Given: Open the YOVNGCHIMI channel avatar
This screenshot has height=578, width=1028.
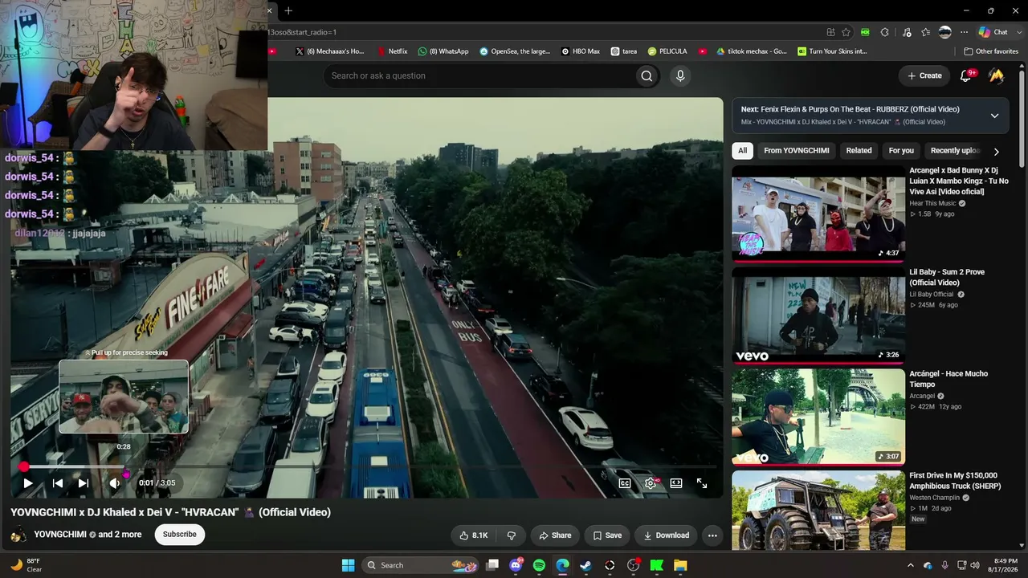Looking at the screenshot, I should [x=18, y=535].
